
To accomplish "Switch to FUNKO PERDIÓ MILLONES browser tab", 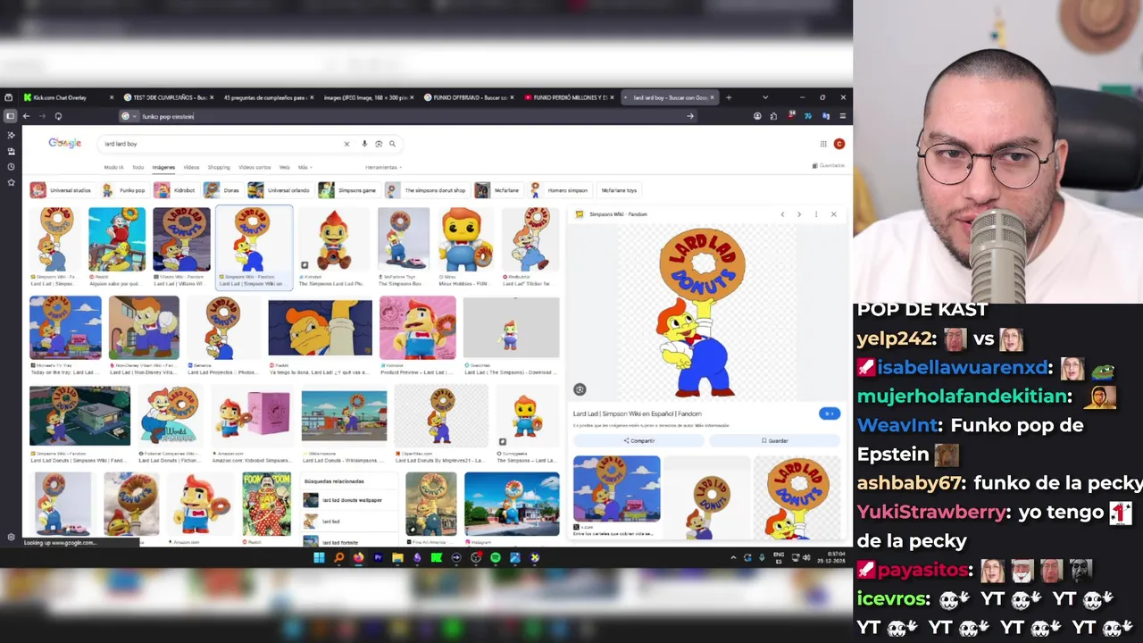I will pyautogui.click(x=570, y=97).
